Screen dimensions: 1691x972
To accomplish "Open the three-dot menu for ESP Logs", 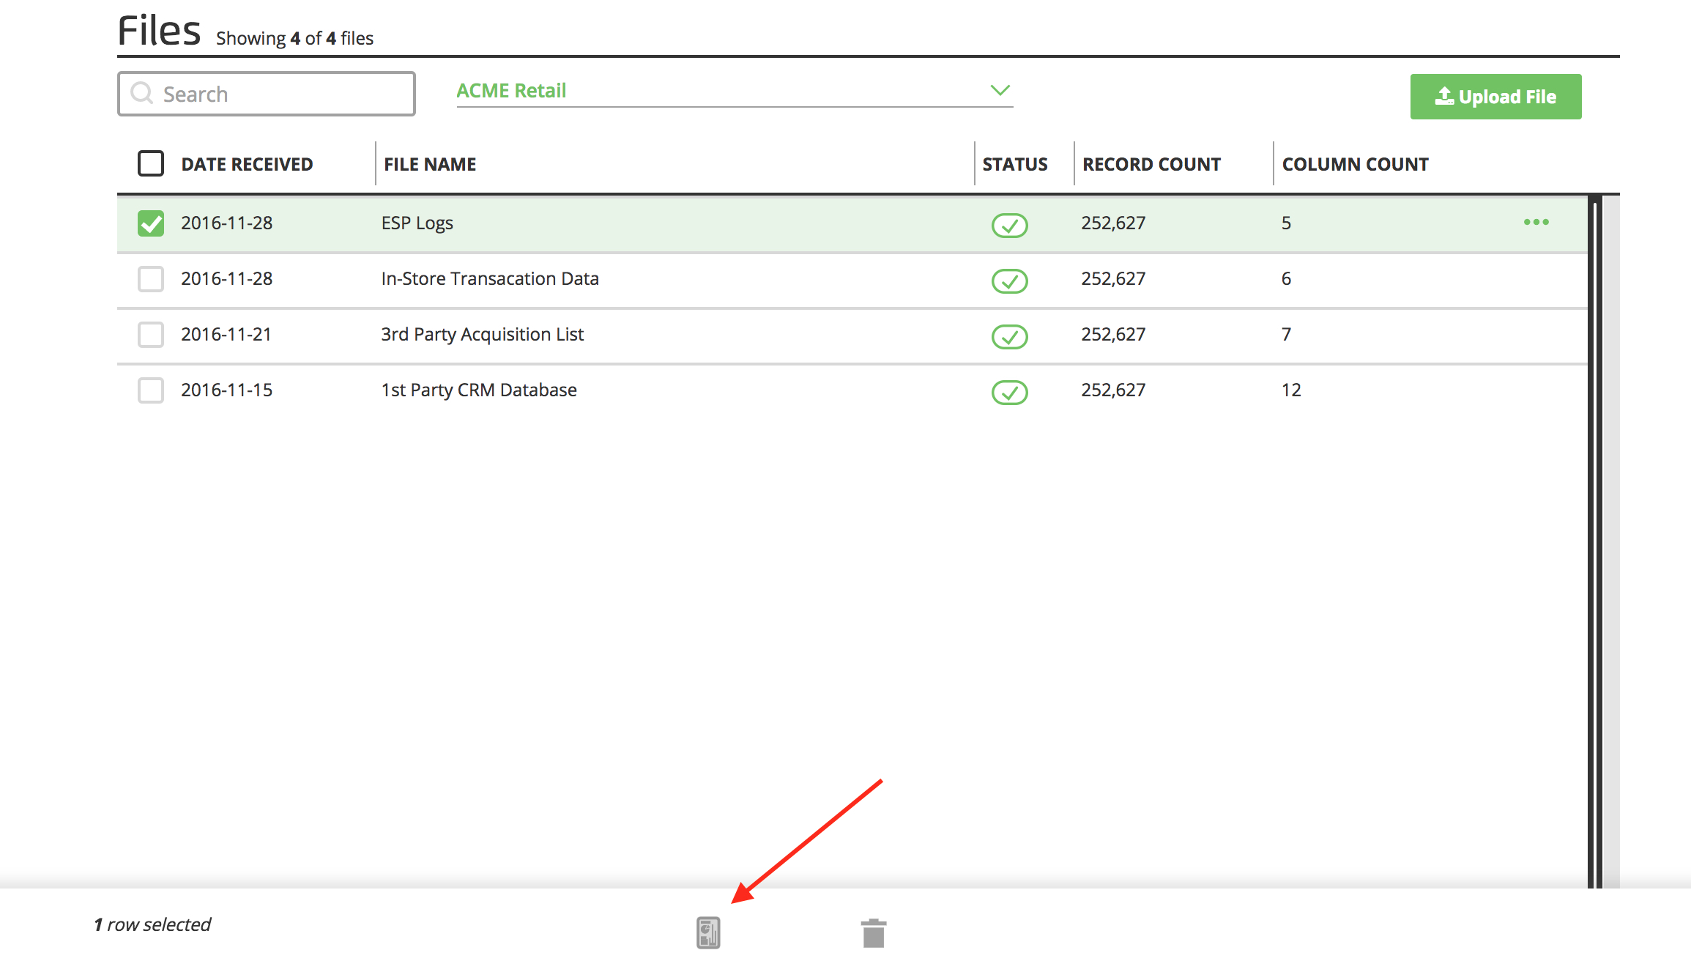I will coord(1536,222).
